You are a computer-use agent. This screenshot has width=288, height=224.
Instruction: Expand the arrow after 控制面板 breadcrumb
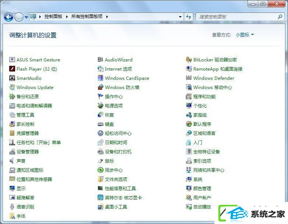point(67,17)
